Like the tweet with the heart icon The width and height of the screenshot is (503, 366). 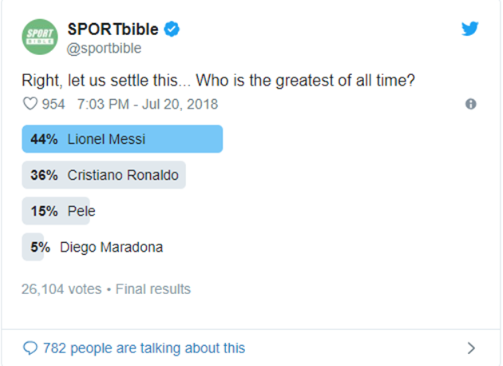[x=30, y=104]
